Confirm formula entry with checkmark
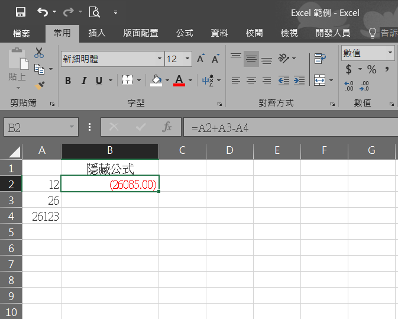The height and width of the screenshot is (319, 398). (x=141, y=127)
